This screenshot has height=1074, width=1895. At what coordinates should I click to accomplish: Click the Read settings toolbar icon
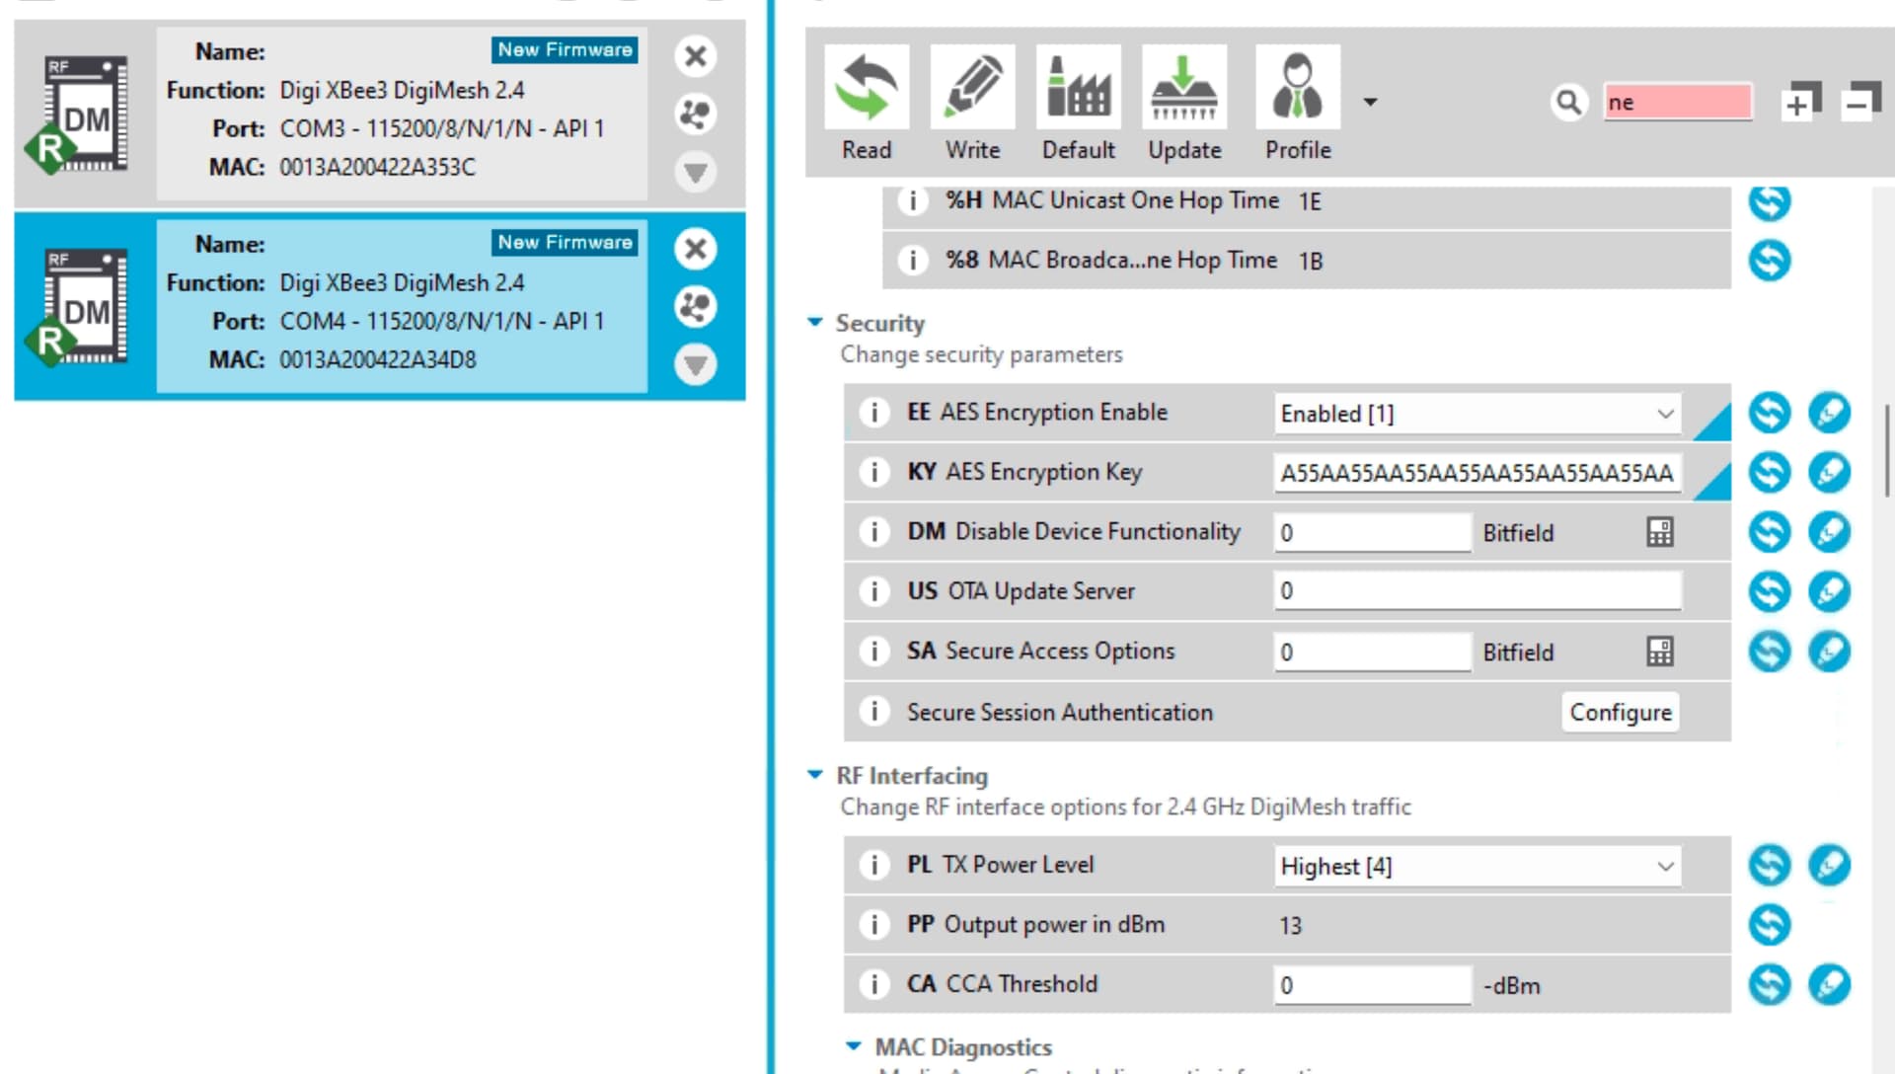click(x=866, y=89)
